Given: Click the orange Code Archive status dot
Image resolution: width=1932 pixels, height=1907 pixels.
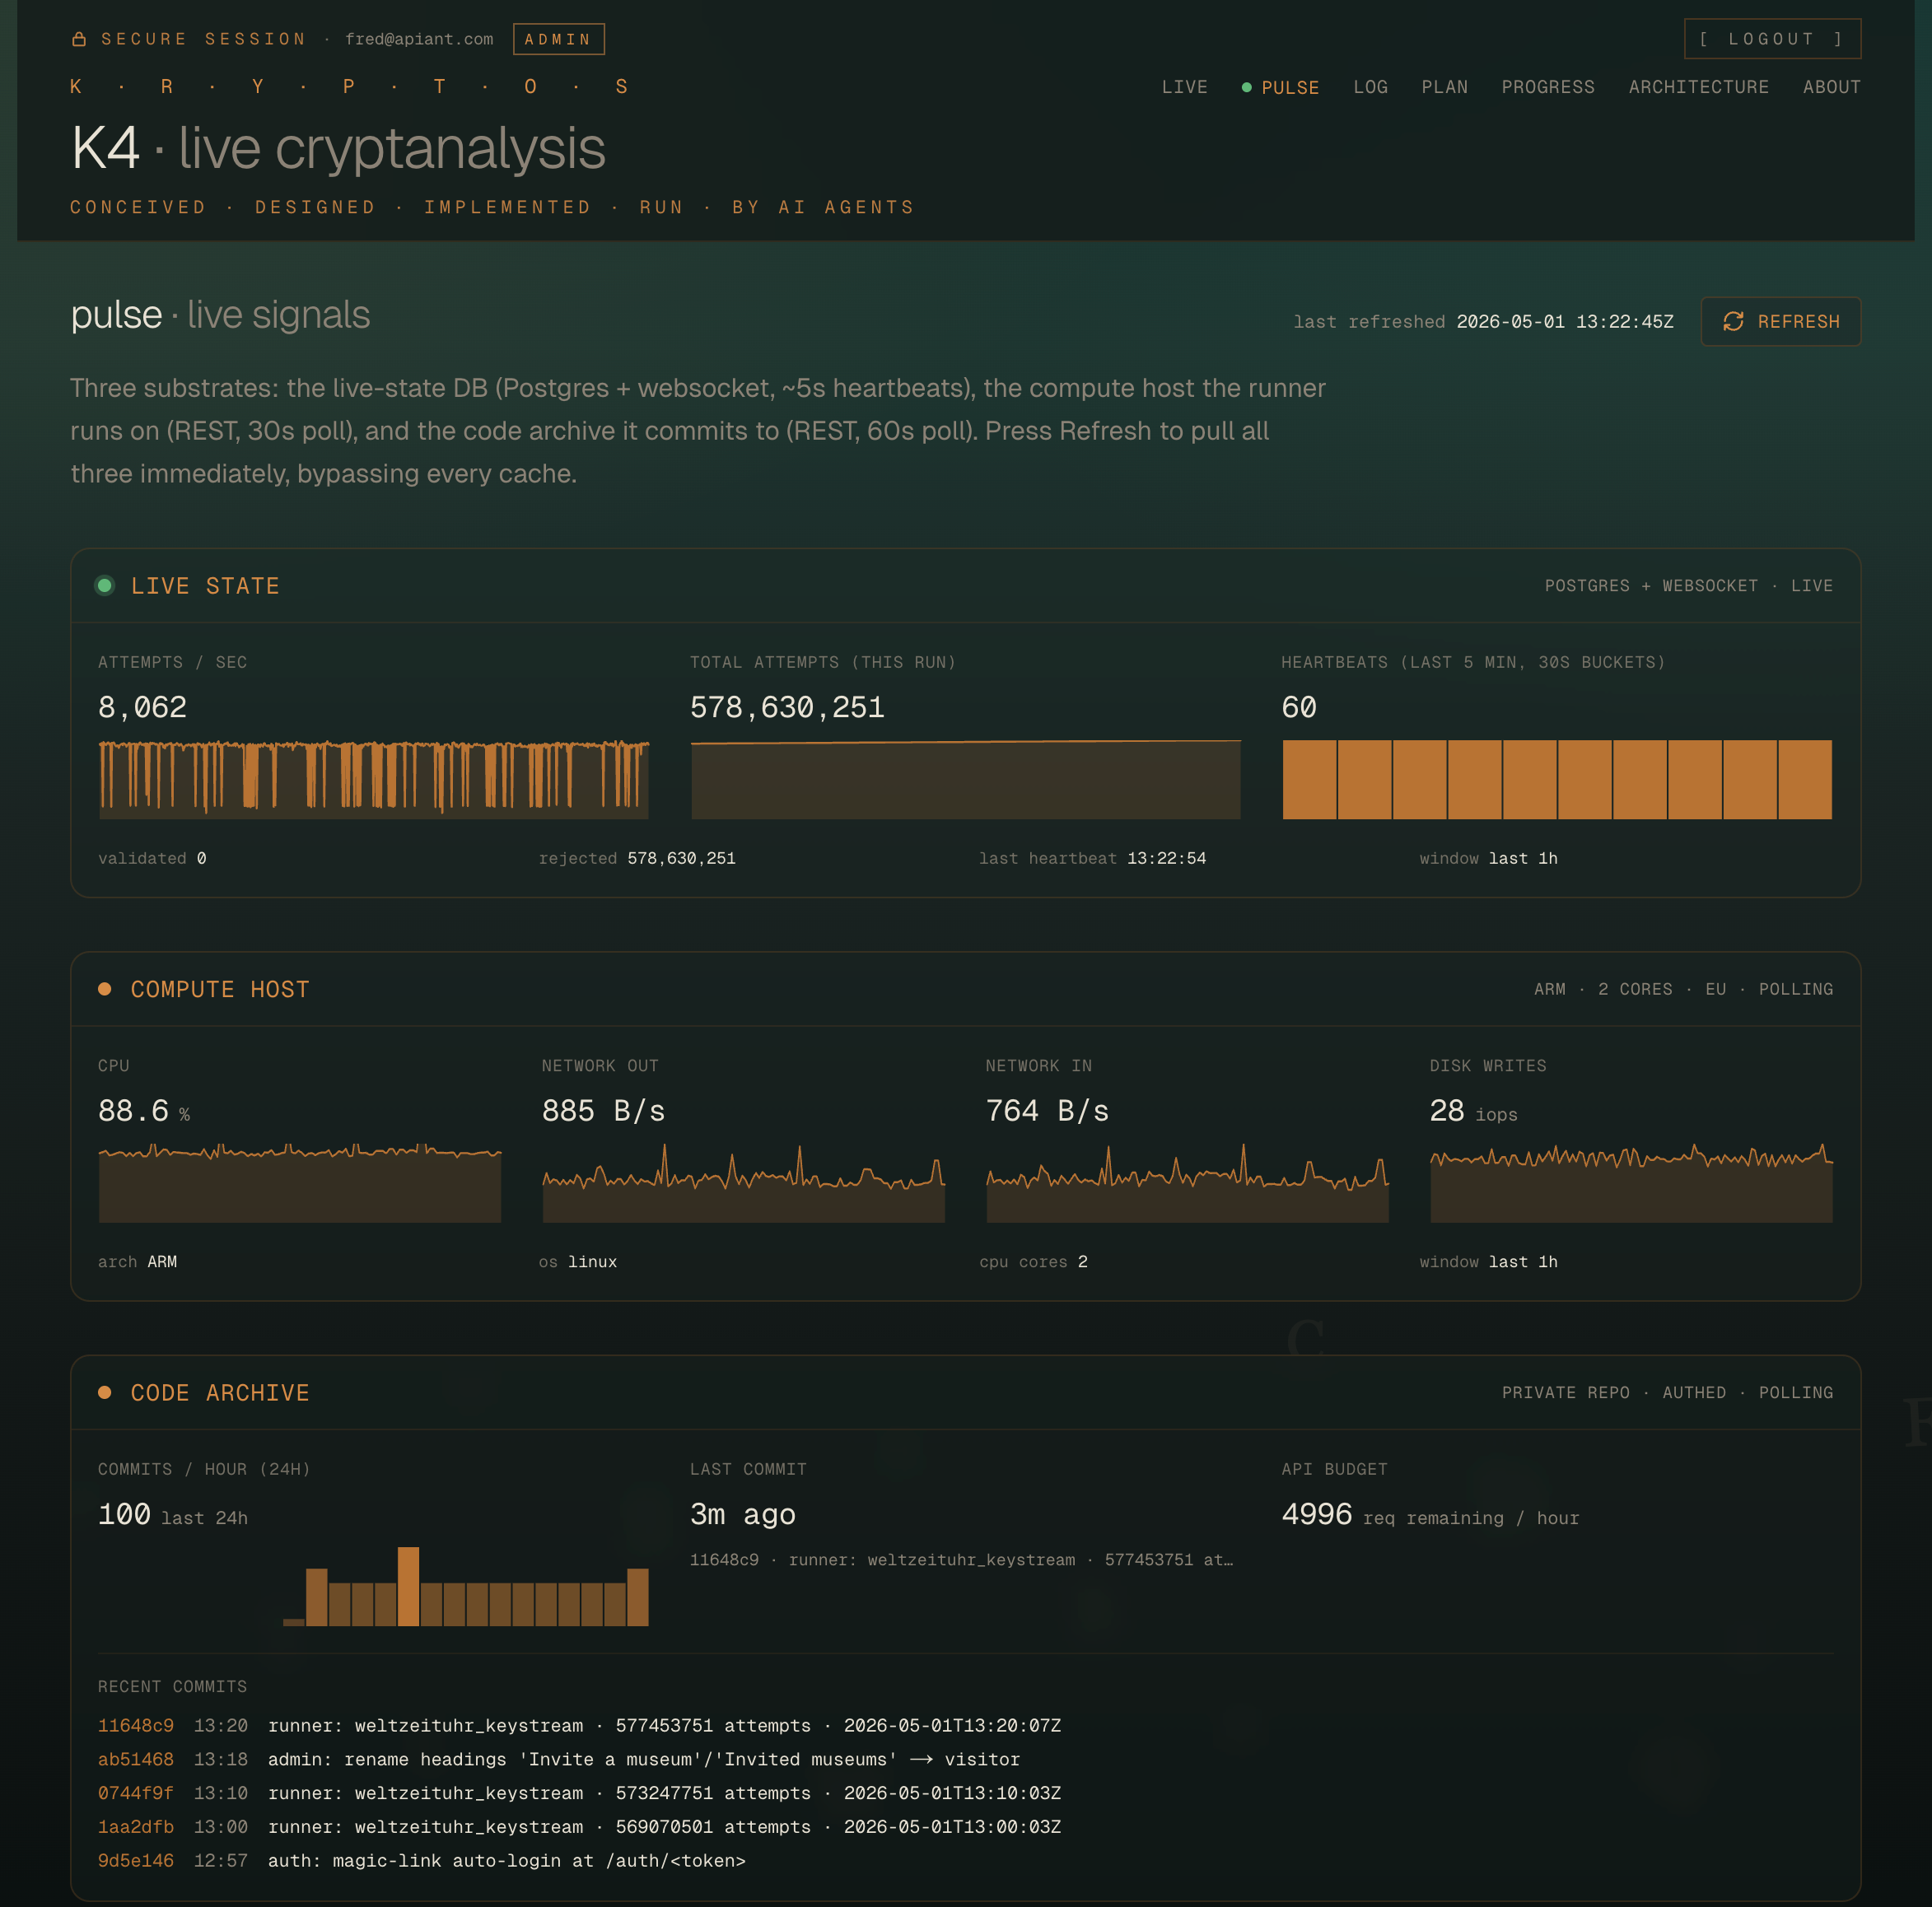Looking at the screenshot, I should pos(104,1392).
